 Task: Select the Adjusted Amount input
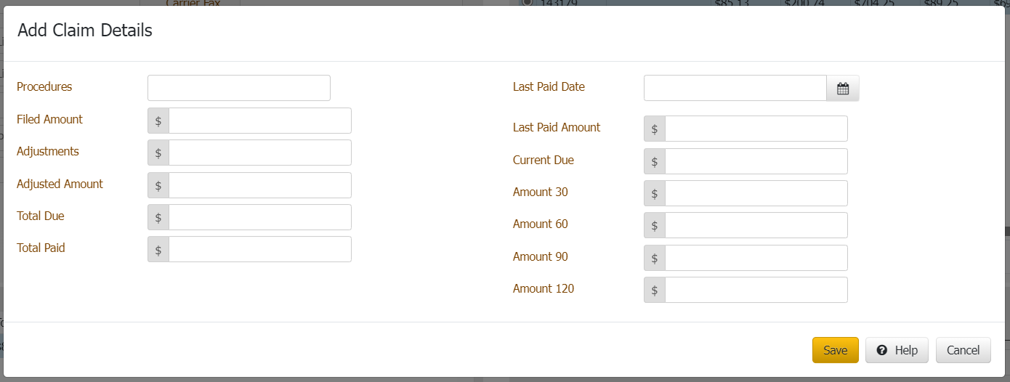(x=259, y=185)
